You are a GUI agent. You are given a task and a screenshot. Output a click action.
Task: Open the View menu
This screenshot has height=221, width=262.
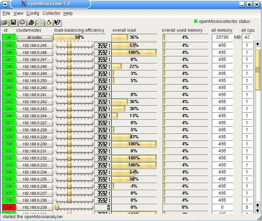pos(18,13)
